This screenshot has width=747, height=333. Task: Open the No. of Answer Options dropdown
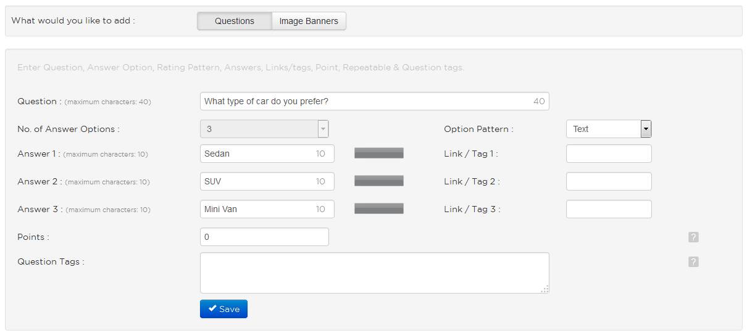(264, 129)
